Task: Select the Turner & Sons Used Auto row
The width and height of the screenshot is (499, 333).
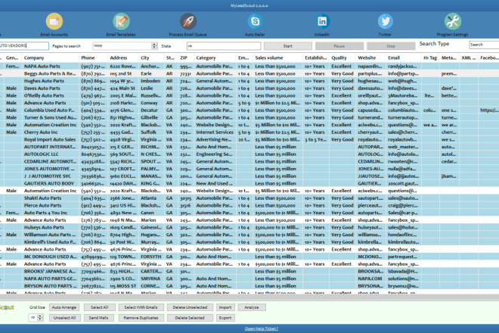Action: [x=249, y=117]
